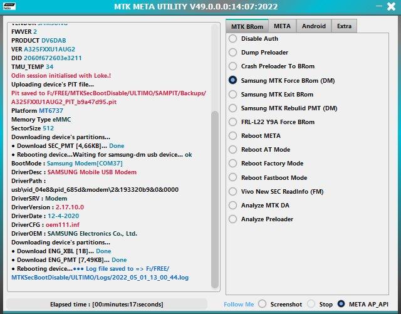The height and width of the screenshot is (314, 401).
Task: Click the DID value 2060f672603e3211
Action: click(x=53, y=58)
